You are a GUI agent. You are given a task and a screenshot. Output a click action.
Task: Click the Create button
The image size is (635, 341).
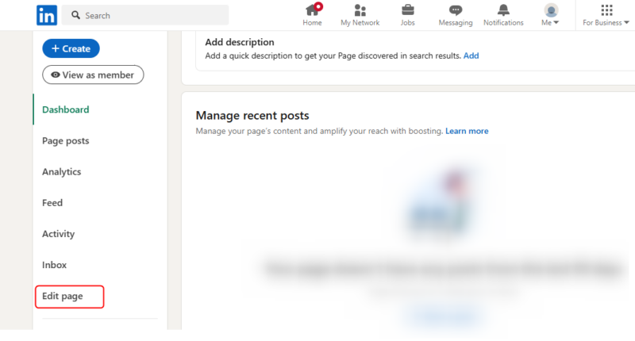(71, 48)
